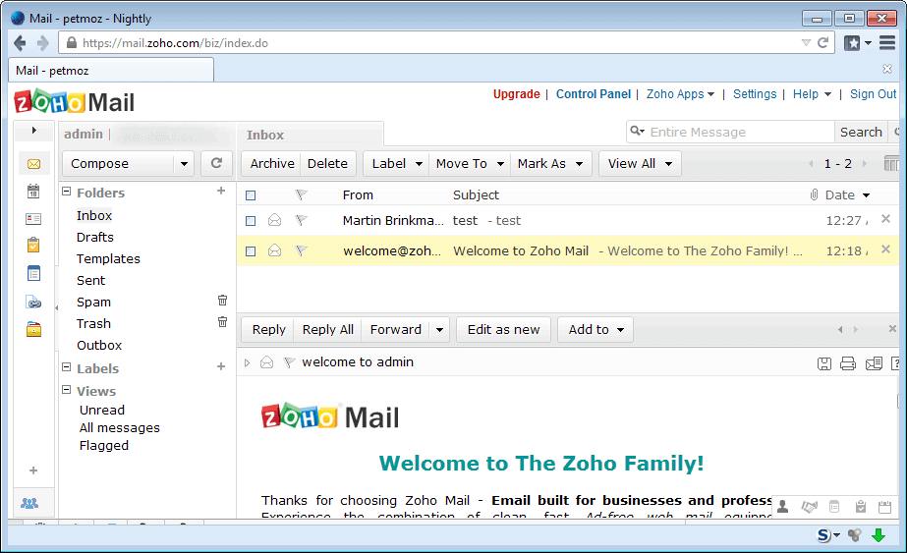The width and height of the screenshot is (907, 553).
Task: Open the Links icon in sidebar
Action: pos(33,302)
